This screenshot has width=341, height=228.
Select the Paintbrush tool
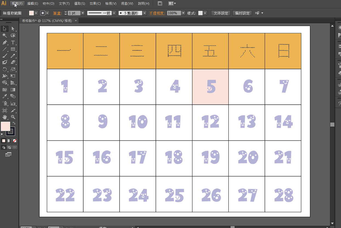4,56
